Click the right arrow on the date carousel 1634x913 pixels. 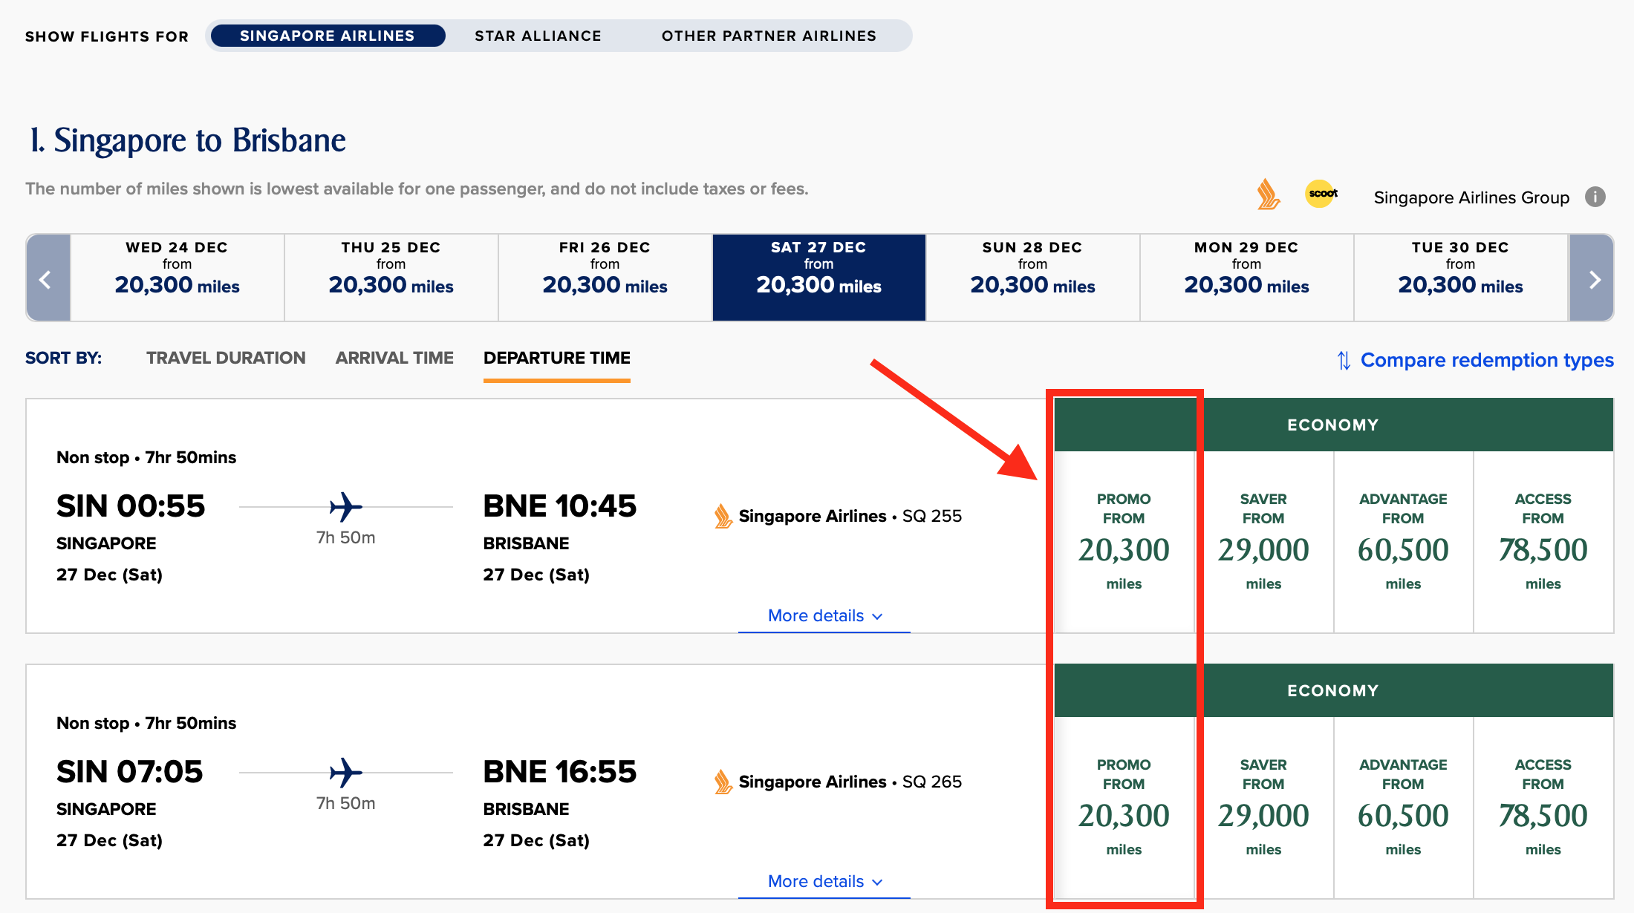[1594, 278]
